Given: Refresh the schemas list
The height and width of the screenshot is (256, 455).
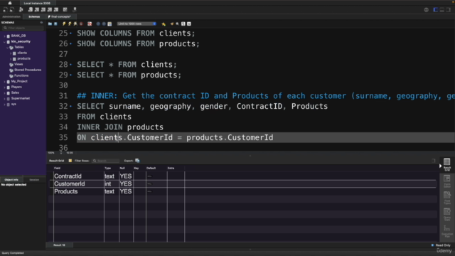Looking at the screenshot, I should [x=41, y=22].
